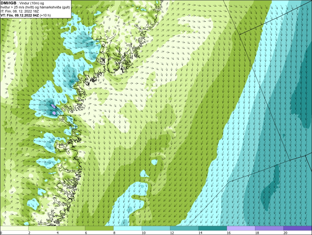The width and height of the screenshot is (312, 235).
Task: Click the 'DMI/IGB' title text
Action: [8, 3]
